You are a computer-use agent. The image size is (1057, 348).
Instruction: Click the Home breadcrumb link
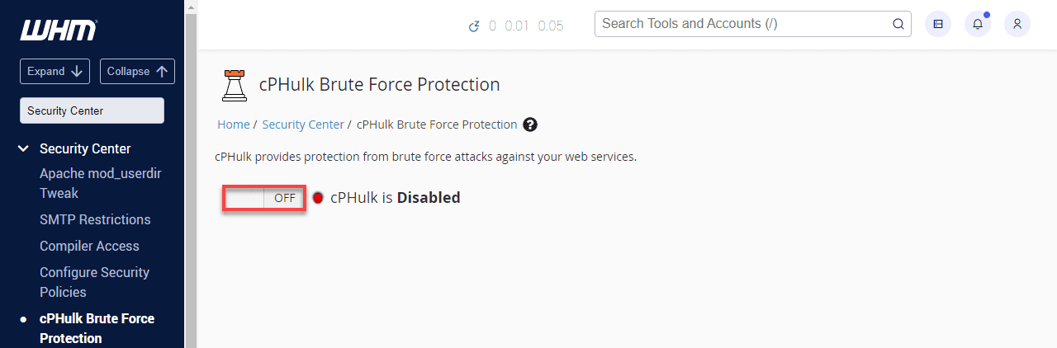point(234,125)
